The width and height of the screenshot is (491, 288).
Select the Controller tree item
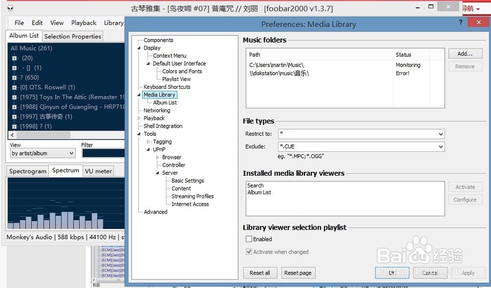click(x=173, y=165)
